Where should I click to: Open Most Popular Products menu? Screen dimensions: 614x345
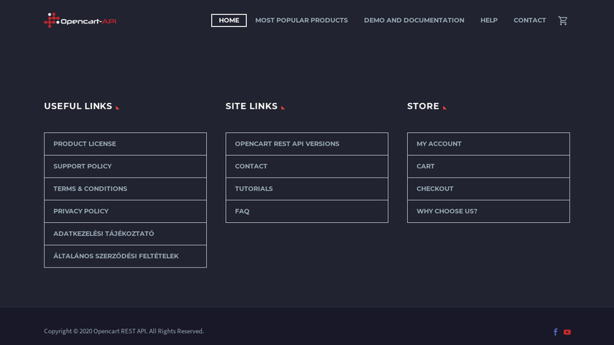click(x=301, y=20)
